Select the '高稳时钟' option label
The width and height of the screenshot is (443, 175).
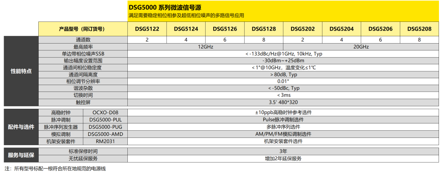[x=61, y=112]
